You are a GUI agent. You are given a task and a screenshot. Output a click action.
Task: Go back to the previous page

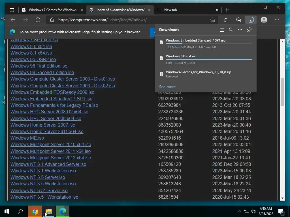click(x=13, y=20)
